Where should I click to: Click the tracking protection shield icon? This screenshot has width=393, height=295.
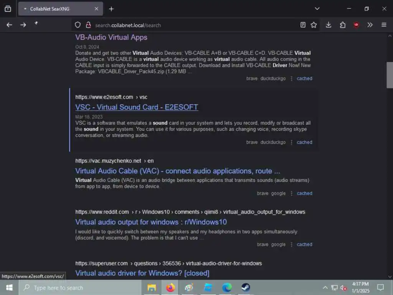coord(78,25)
